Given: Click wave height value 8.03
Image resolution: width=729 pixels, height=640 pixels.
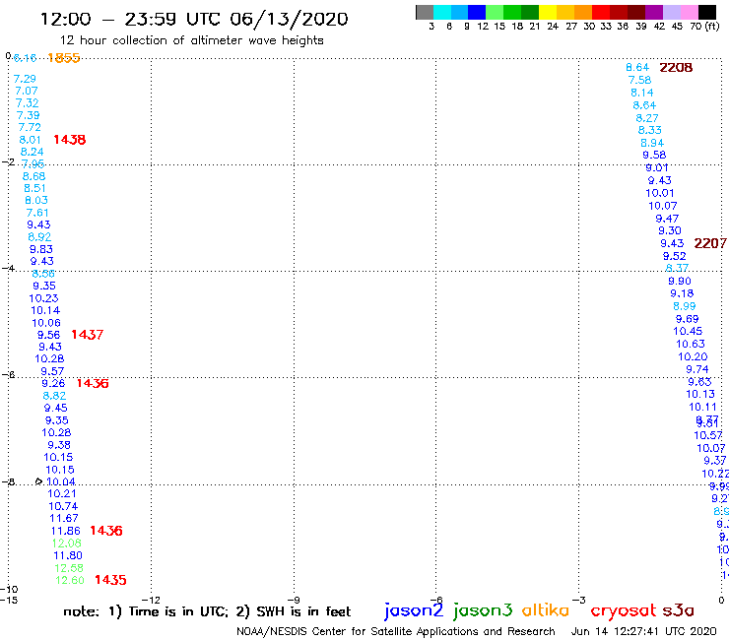Looking at the screenshot, I should click(36, 200).
